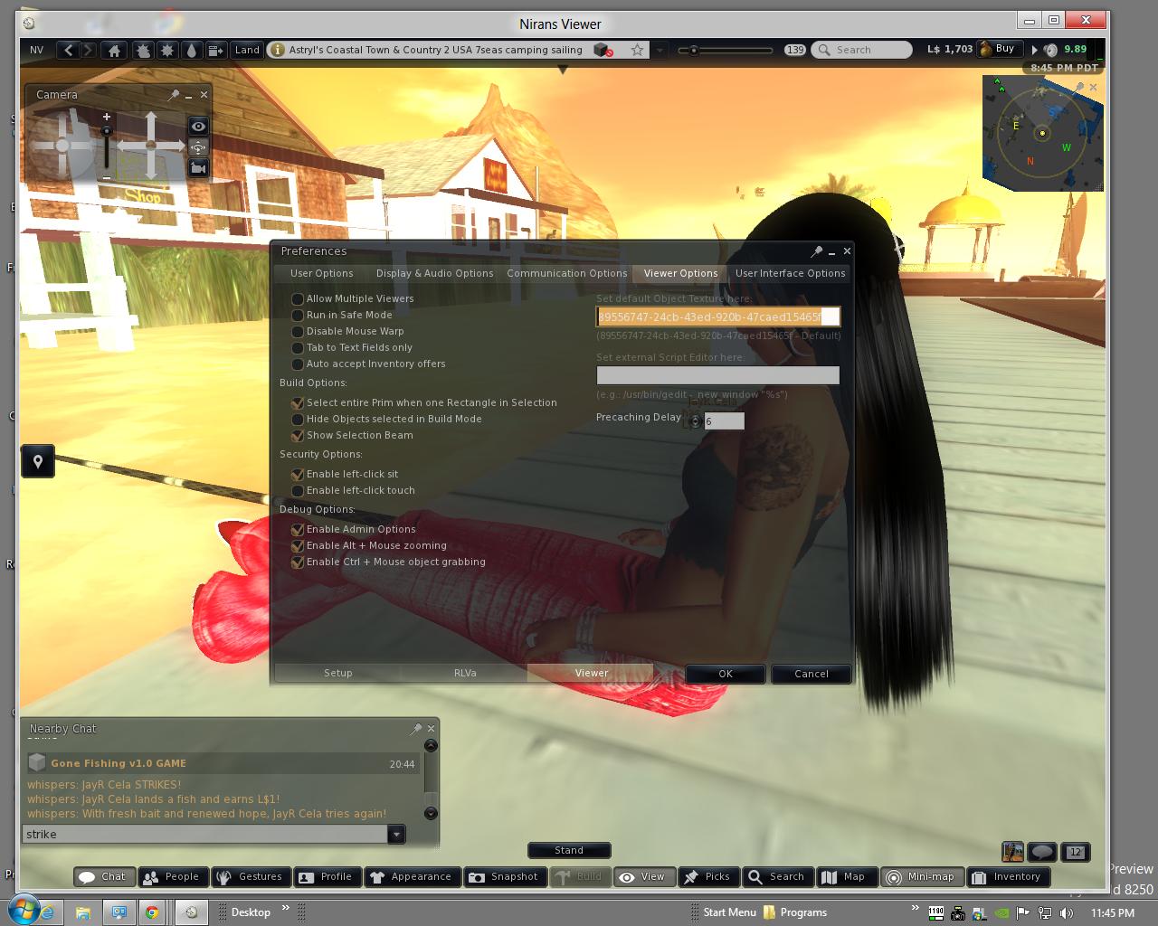
Task: Click the build-restricted cube icon in location bar
Action: pyautogui.click(x=603, y=51)
